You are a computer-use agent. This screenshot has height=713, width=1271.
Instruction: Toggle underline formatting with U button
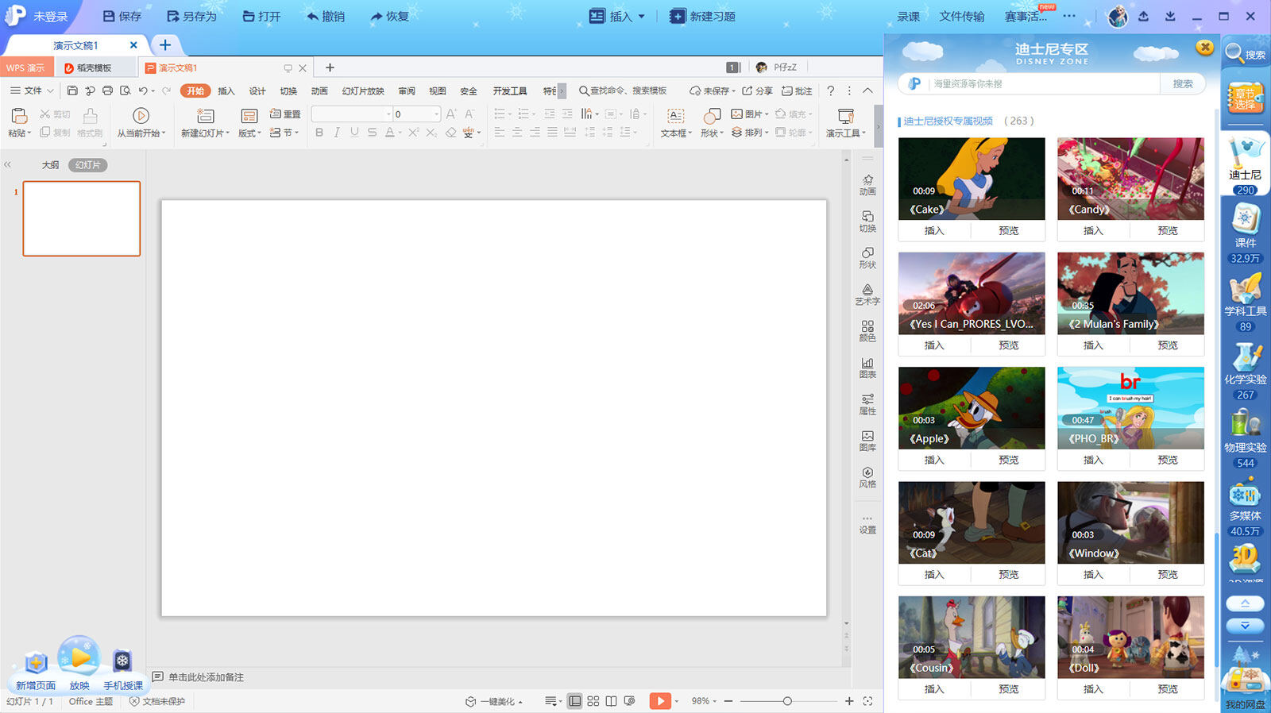[354, 133]
